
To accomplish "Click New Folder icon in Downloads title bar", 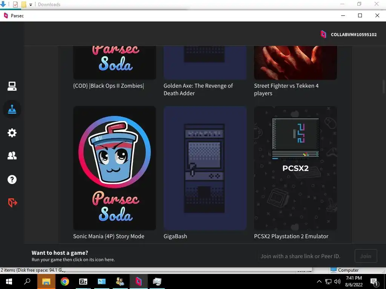I will tap(24, 5).
